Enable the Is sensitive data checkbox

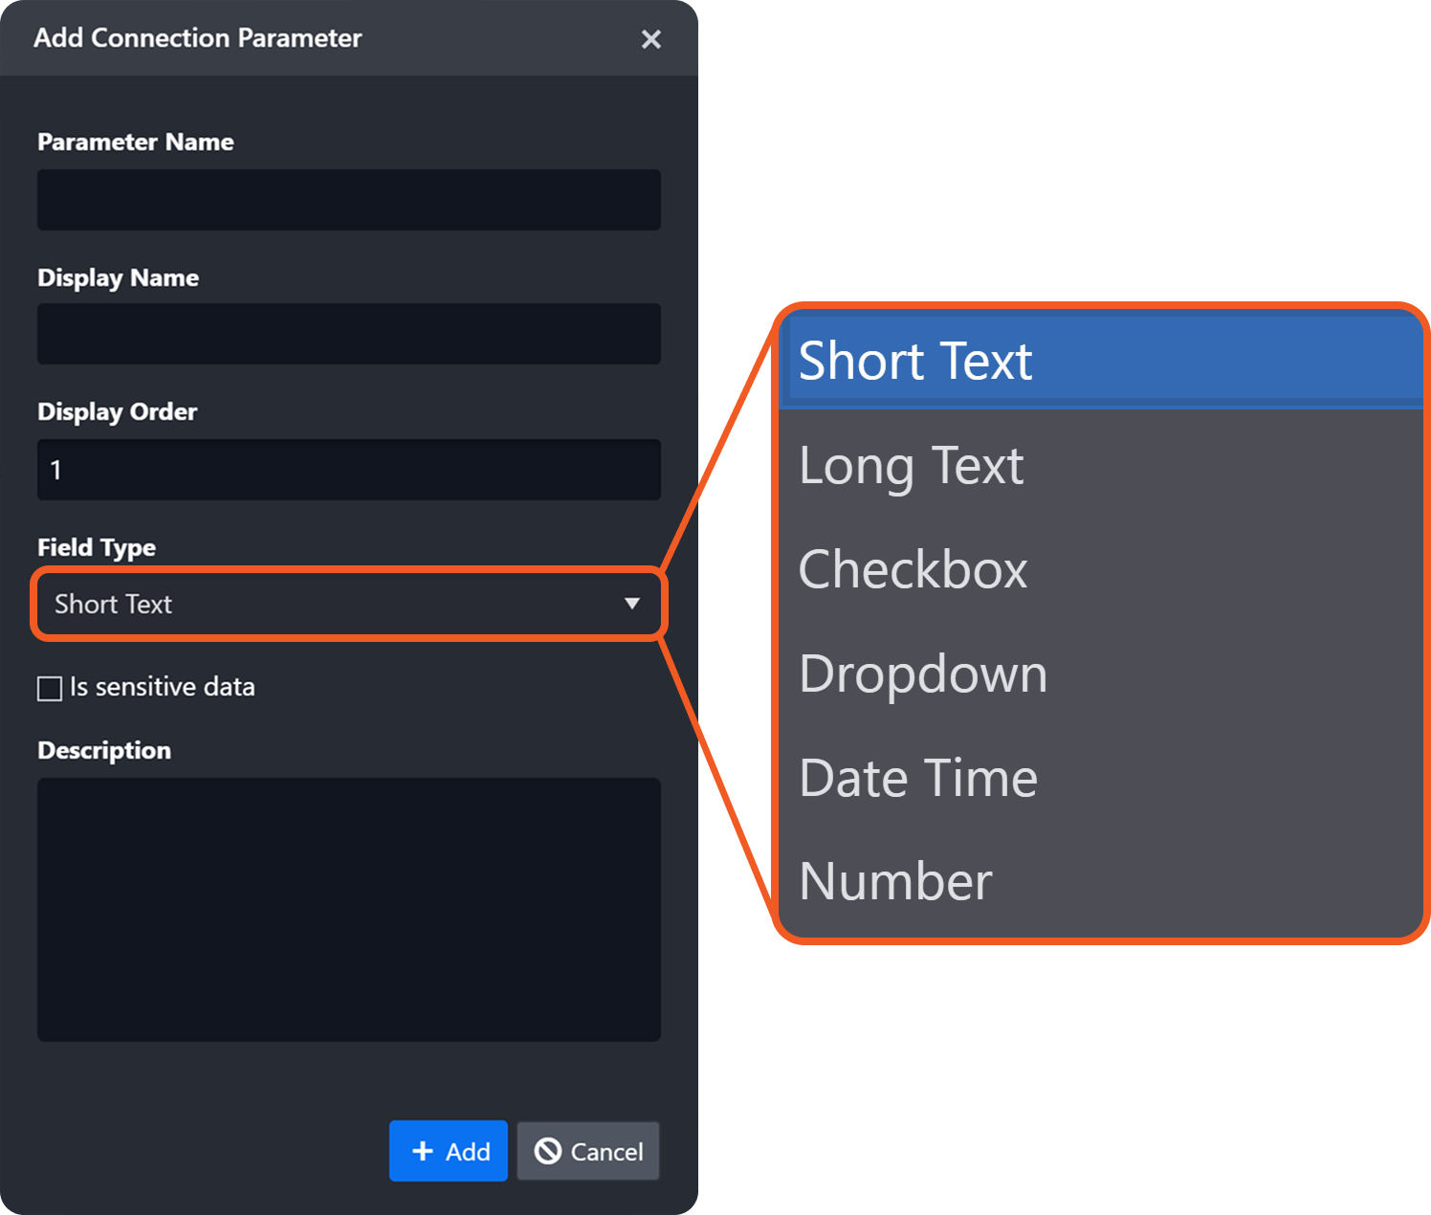[50, 688]
